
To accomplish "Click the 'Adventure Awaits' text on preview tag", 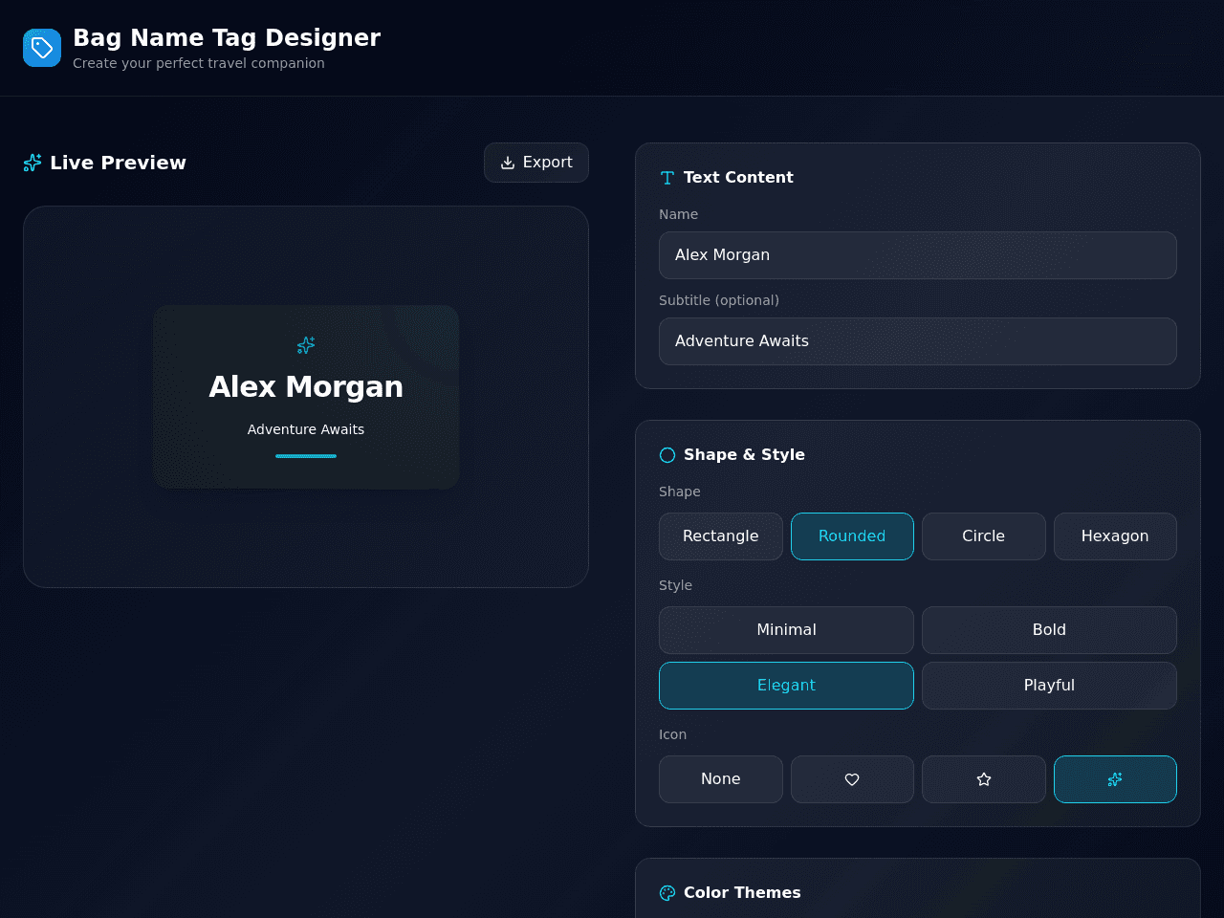I will point(306,430).
